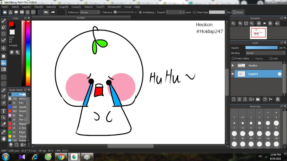Rotate canvas left in Navigator

(259, 23)
